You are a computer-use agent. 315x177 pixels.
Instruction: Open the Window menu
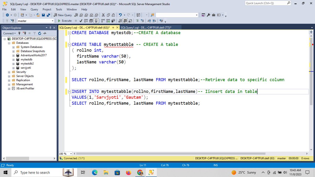tap(72, 9)
